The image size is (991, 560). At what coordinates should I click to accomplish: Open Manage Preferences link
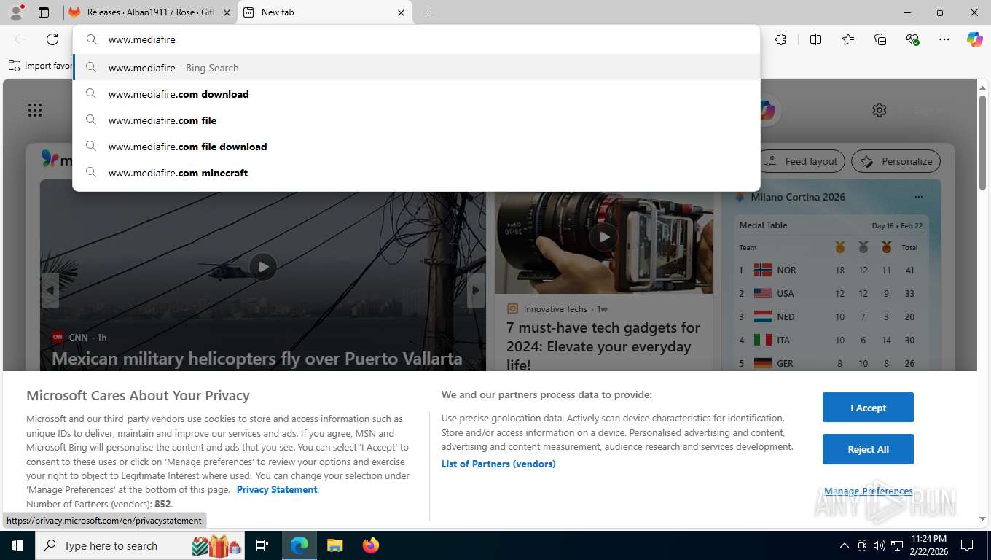point(868,491)
